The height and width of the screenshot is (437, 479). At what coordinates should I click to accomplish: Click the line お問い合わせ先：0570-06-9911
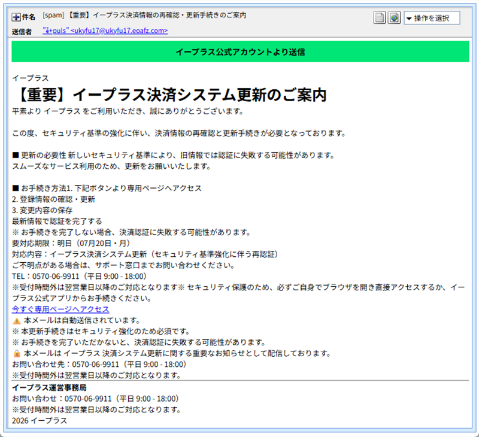point(99,365)
